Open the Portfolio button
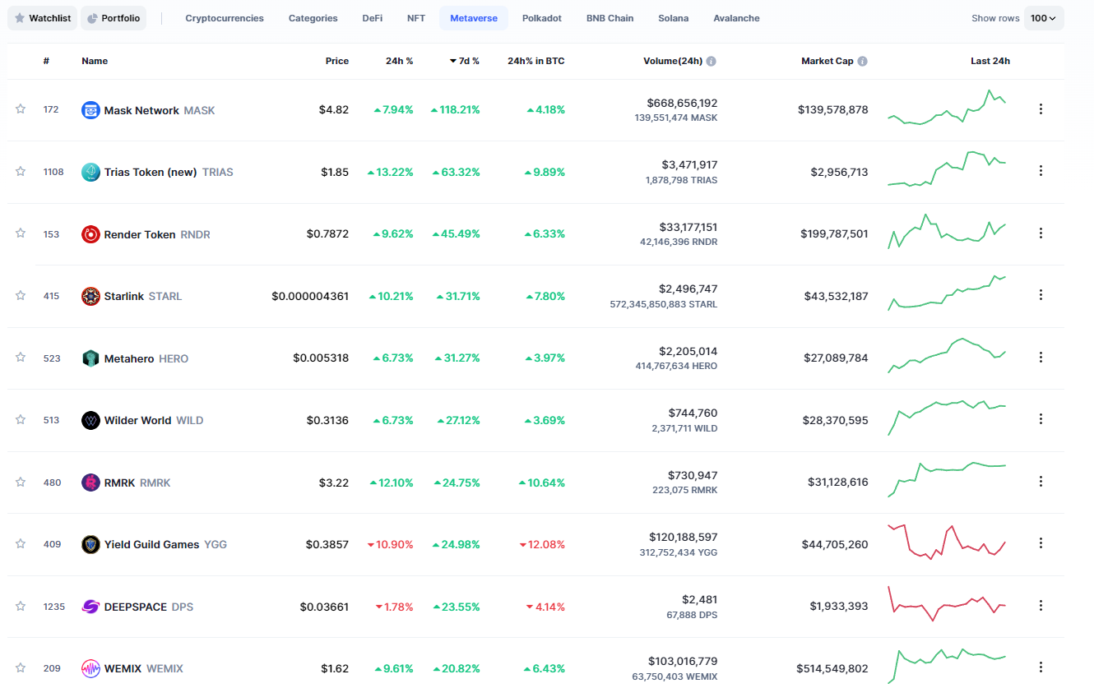 coord(114,18)
